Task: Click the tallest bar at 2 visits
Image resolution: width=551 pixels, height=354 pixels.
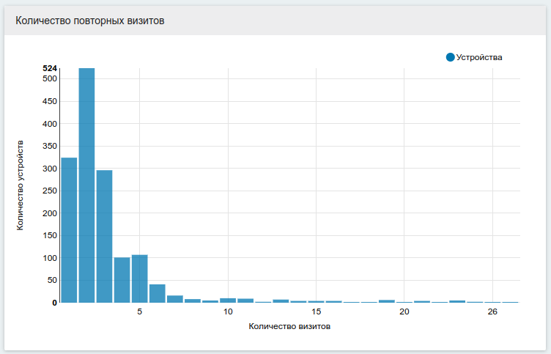Action: coord(86,185)
